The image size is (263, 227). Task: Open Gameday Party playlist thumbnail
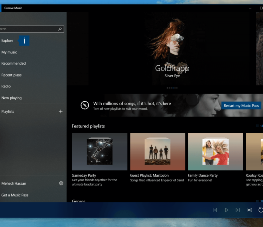(x=99, y=151)
